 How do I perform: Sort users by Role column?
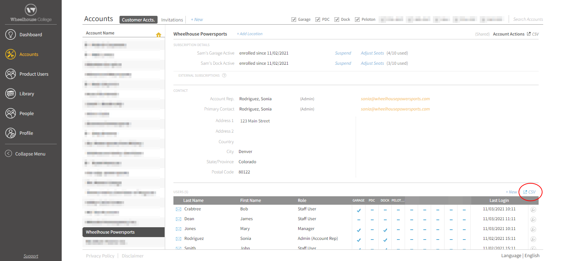click(x=302, y=200)
